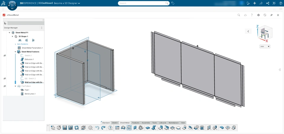Click the last icon in the Sheet Metal toolbar
284x134 pixels.
(234, 128)
